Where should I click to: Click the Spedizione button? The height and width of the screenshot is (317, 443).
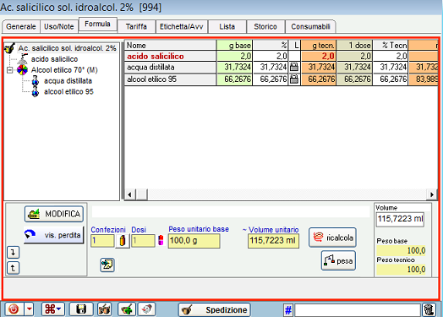coord(215,310)
